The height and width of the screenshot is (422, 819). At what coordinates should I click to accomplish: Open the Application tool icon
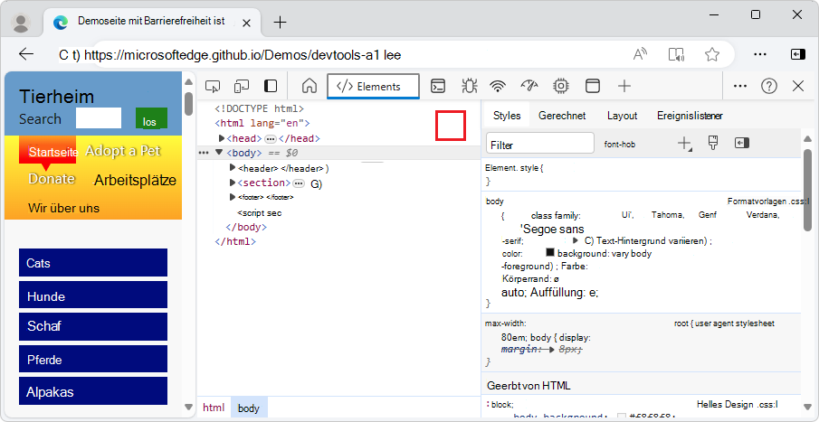593,86
